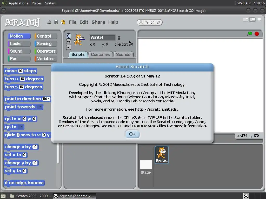The width and height of the screenshot is (266, 199).
Task: Click the turn clockwise 15 degrees block
Action: click(24, 79)
